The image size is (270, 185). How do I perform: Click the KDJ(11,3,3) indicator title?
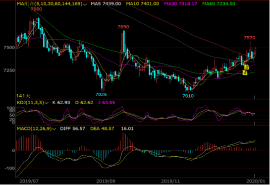31,103
